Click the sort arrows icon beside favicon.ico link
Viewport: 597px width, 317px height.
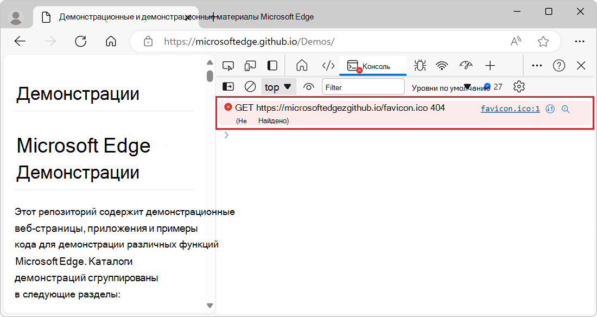(x=550, y=109)
